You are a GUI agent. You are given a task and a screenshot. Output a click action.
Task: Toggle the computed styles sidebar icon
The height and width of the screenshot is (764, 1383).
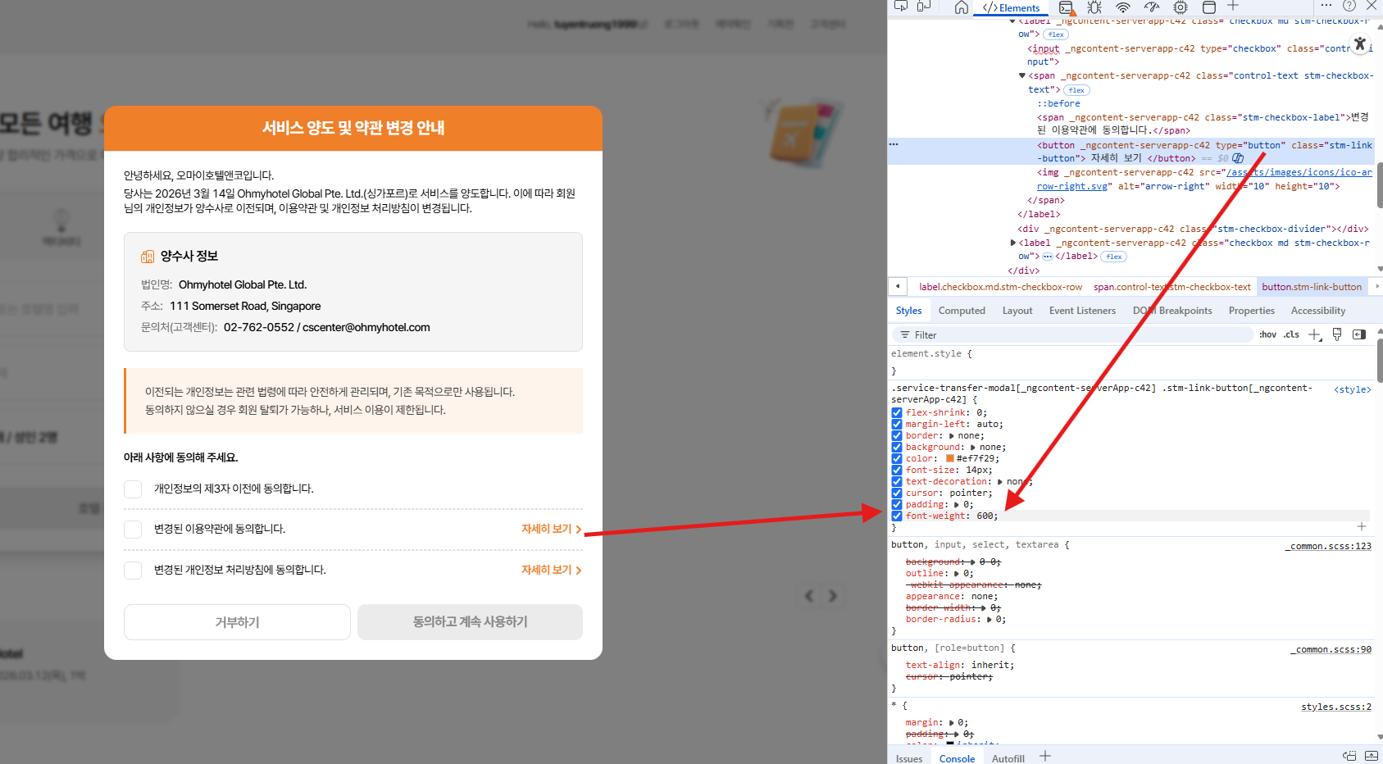click(1359, 334)
